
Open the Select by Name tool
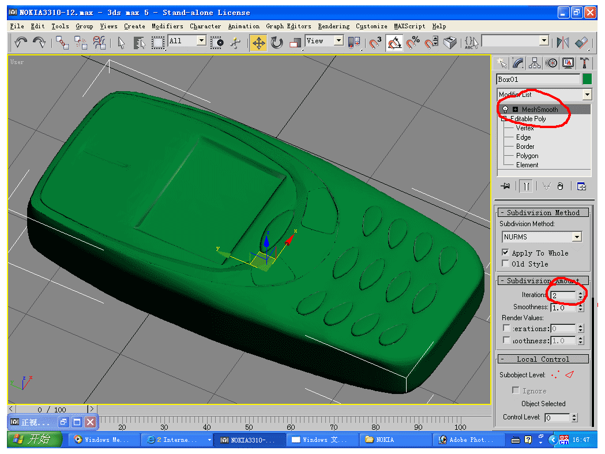coord(139,43)
